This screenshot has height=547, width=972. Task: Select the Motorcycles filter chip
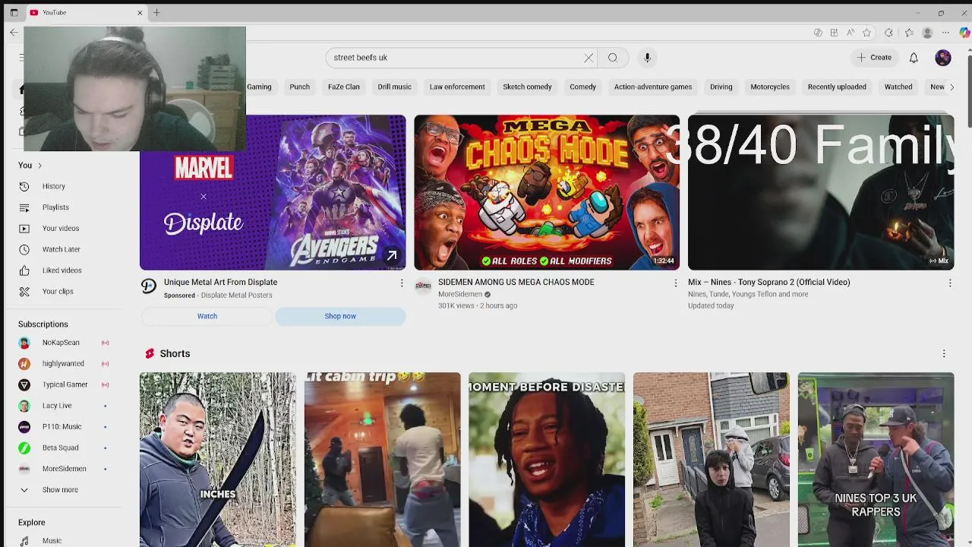[770, 87]
